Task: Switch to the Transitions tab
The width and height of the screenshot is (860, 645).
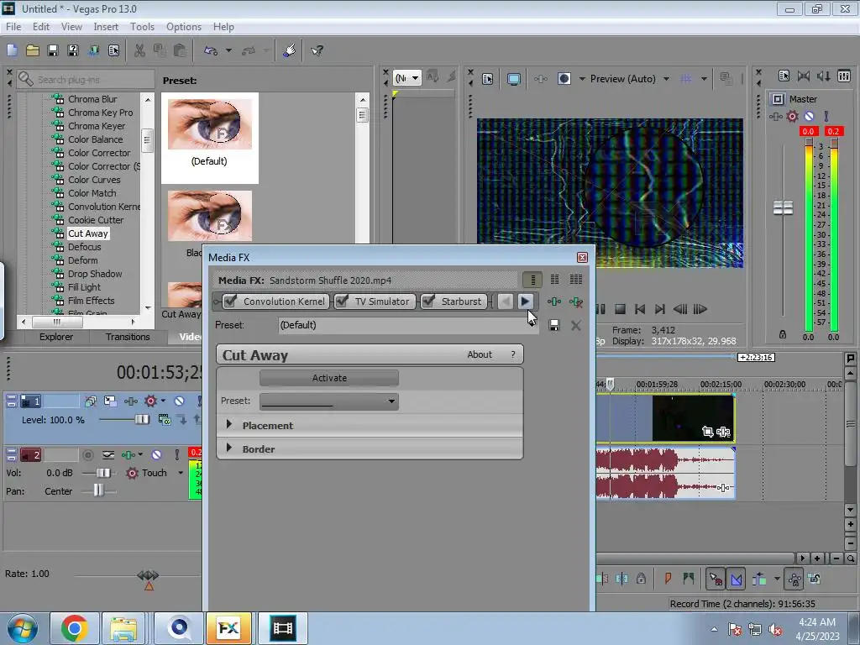Action: click(x=128, y=337)
